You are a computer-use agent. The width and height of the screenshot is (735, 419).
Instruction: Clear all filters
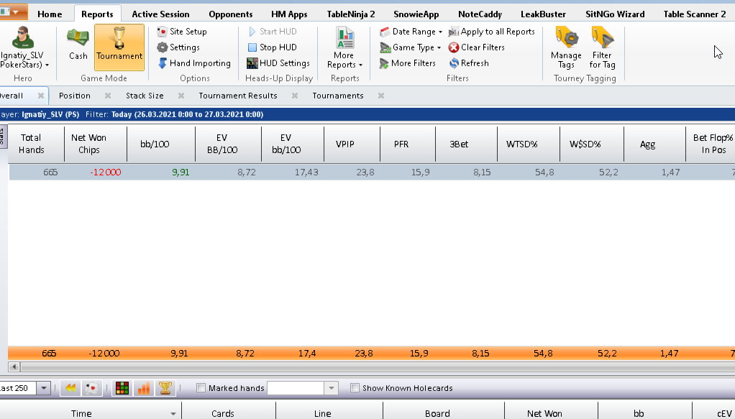[x=476, y=47]
